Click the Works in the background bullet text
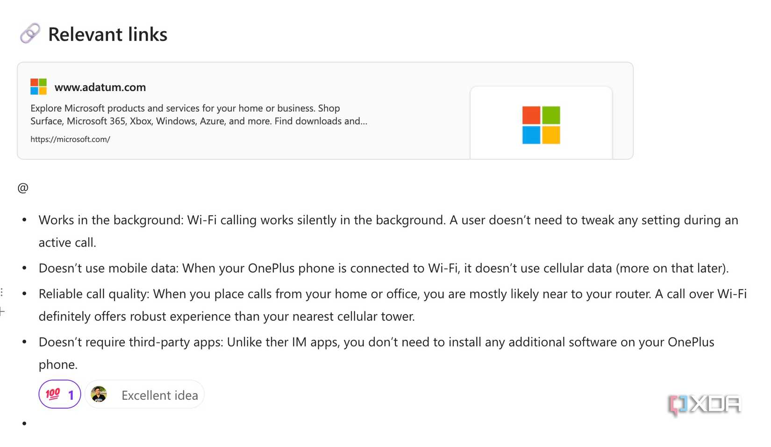 point(388,231)
